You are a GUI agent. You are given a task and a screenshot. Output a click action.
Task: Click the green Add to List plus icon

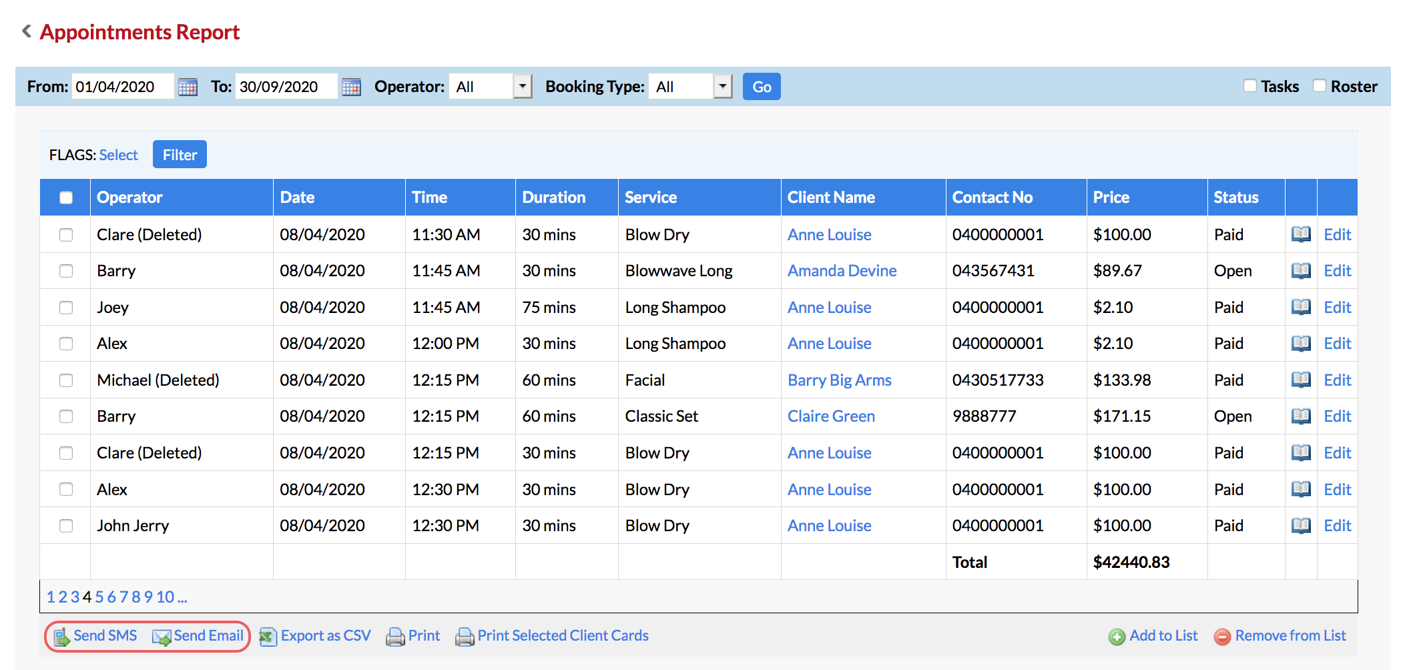coord(1118,635)
